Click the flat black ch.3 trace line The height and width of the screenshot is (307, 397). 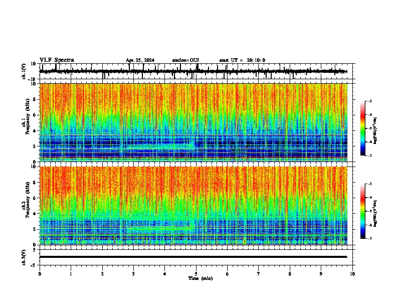(x=193, y=257)
